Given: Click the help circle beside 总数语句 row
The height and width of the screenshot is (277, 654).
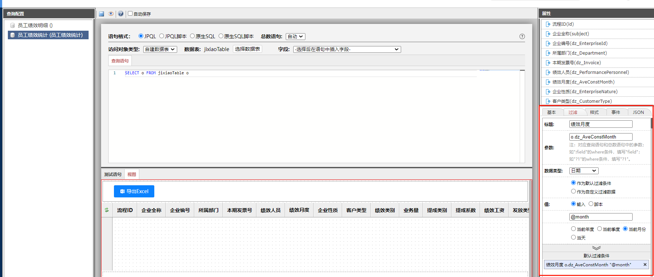Looking at the screenshot, I should [x=522, y=36].
